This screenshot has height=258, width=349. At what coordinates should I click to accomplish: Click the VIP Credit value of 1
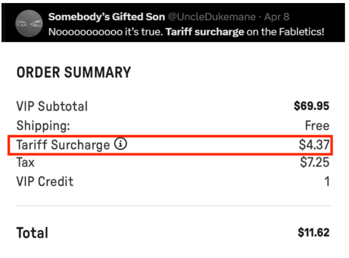pyautogui.click(x=327, y=181)
